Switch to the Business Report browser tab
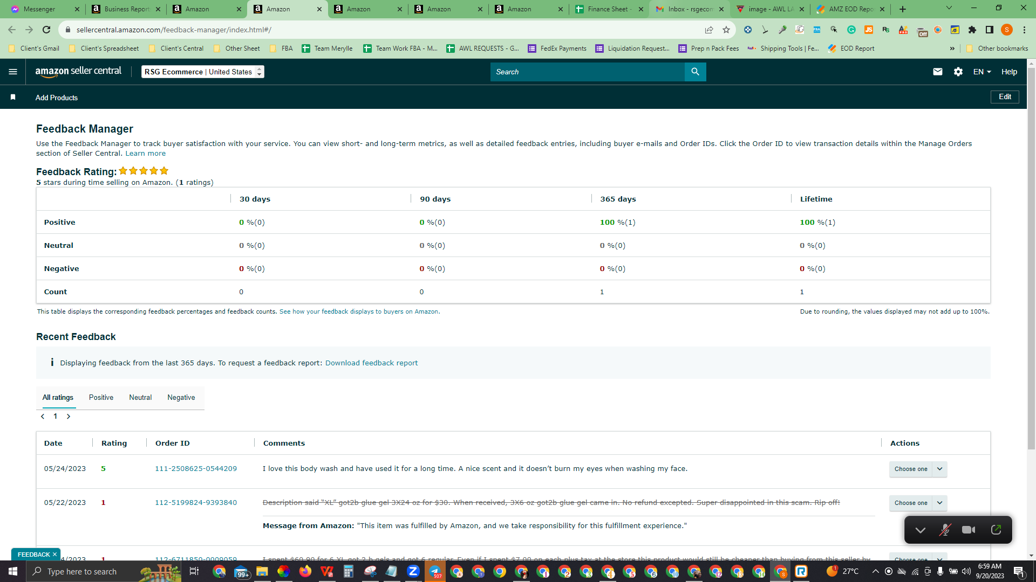 pyautogui.click(x=126, y=9)
